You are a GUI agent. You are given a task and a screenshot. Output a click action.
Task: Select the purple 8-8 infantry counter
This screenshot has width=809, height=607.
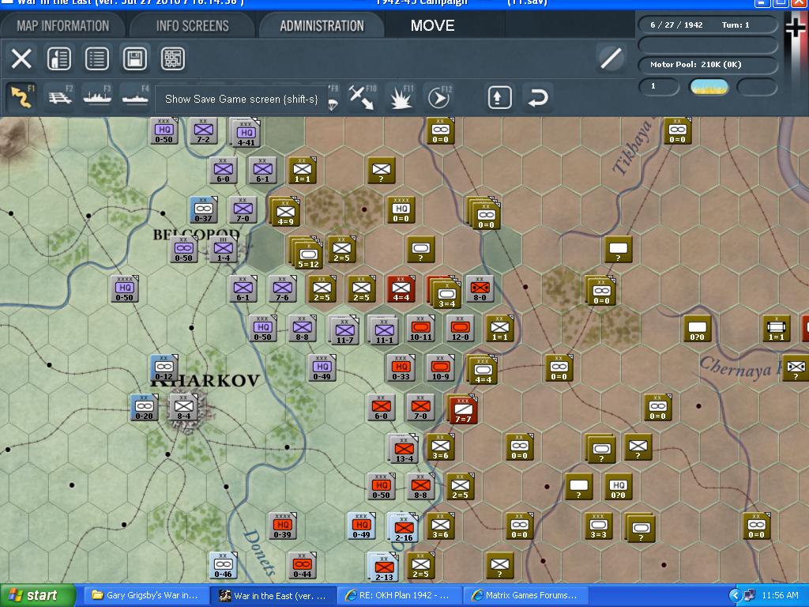(x=302, y=328)
